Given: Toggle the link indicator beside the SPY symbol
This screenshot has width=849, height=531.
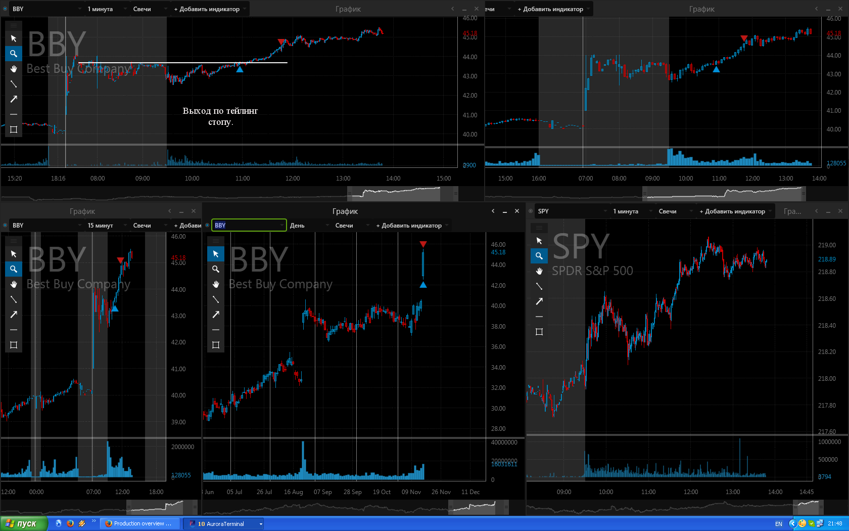Looking at the screenshot, I should tap(531, 211).
